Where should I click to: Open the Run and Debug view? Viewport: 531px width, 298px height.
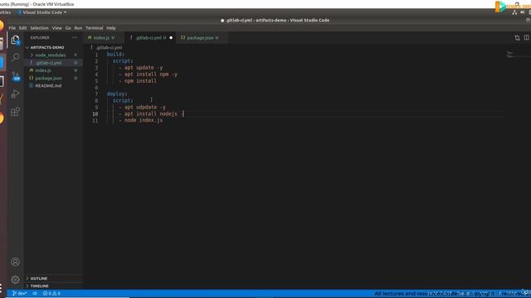point(15,94)
